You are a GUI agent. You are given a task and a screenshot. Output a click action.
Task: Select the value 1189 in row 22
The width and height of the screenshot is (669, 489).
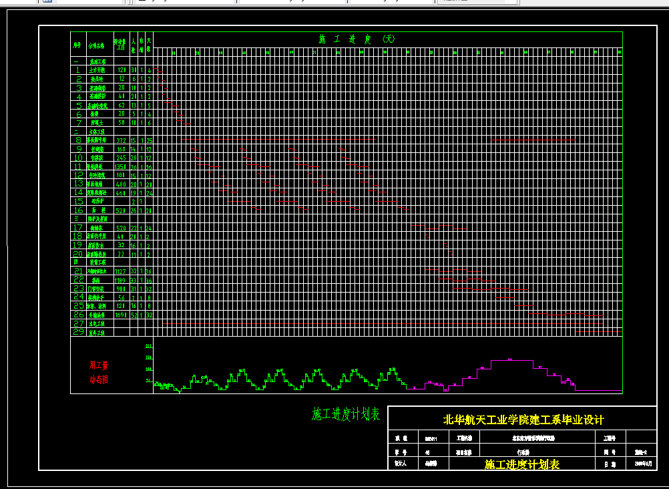[x=121, y=281]
